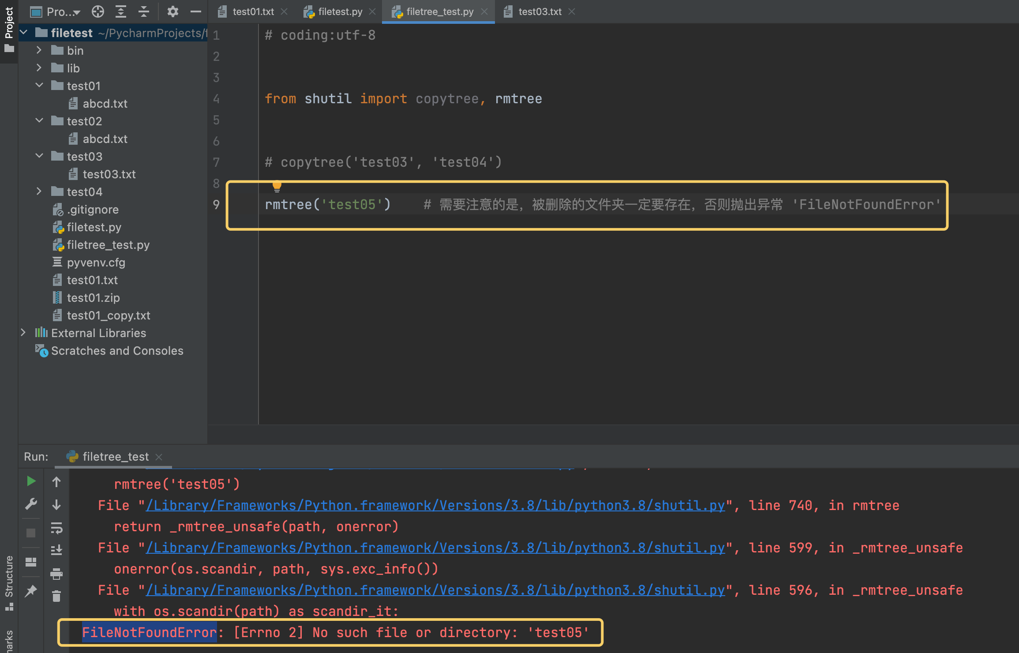Expand External Libraries

pyautogui.click(x=24, y=333)
